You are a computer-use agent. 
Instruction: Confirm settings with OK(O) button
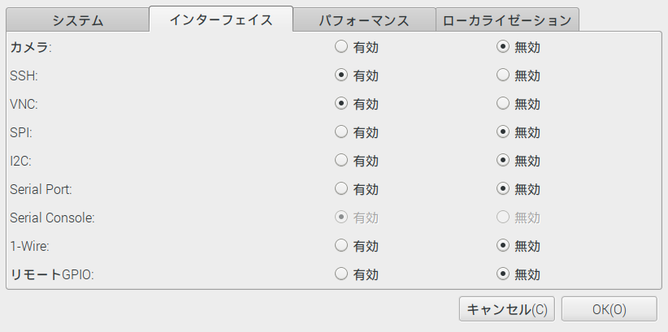(x=609, y=309)
